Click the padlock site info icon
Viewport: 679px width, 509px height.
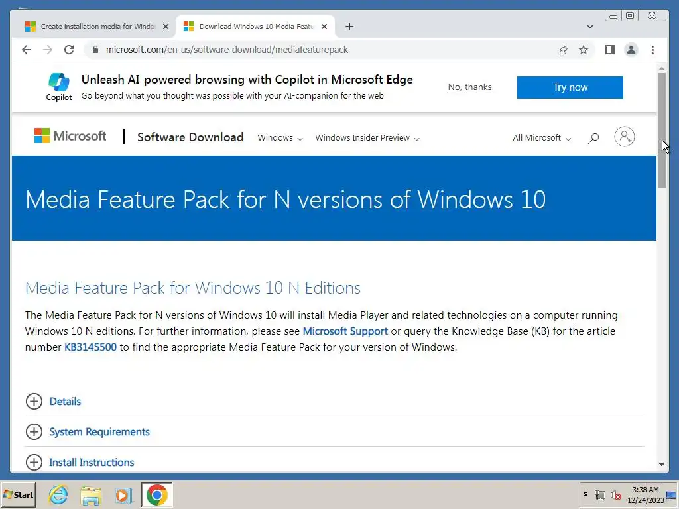95,50
